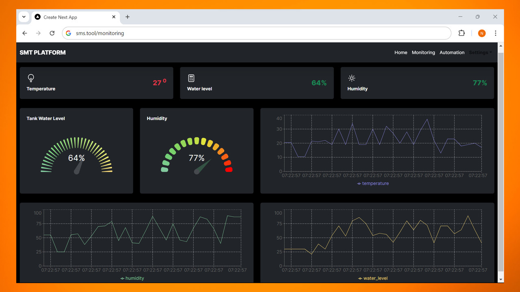
Task: Click the browser forward arrow
Action: 38,33
